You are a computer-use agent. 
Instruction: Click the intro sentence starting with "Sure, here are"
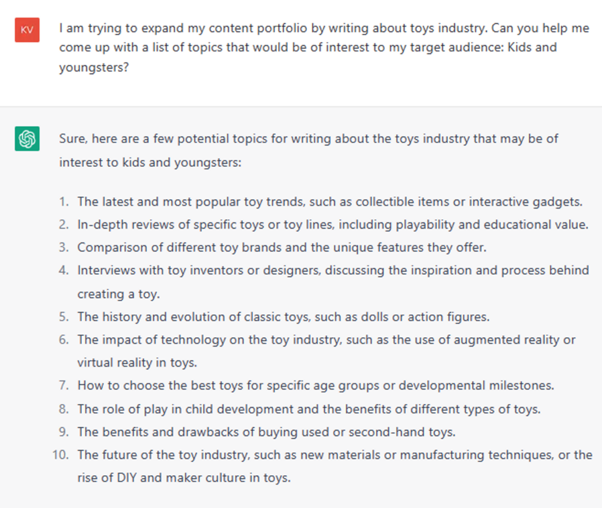pyautogui.click(x=309, y=150)
